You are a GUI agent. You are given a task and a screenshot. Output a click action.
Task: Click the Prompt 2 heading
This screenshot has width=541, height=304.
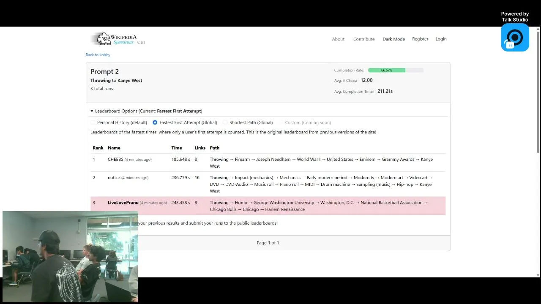[x=104, y=71]
